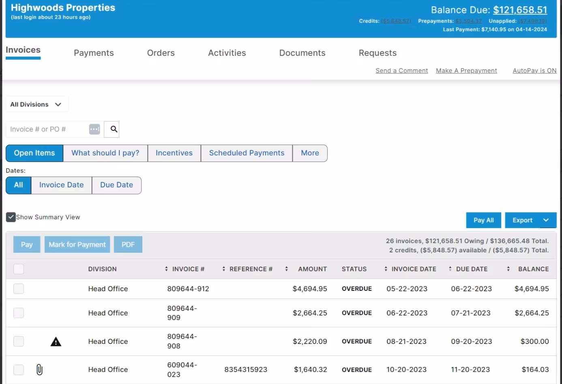This screenshot has width=562, height=384.
Task: Click the Highwoods Properties account title
Action: tap(63, 8)
